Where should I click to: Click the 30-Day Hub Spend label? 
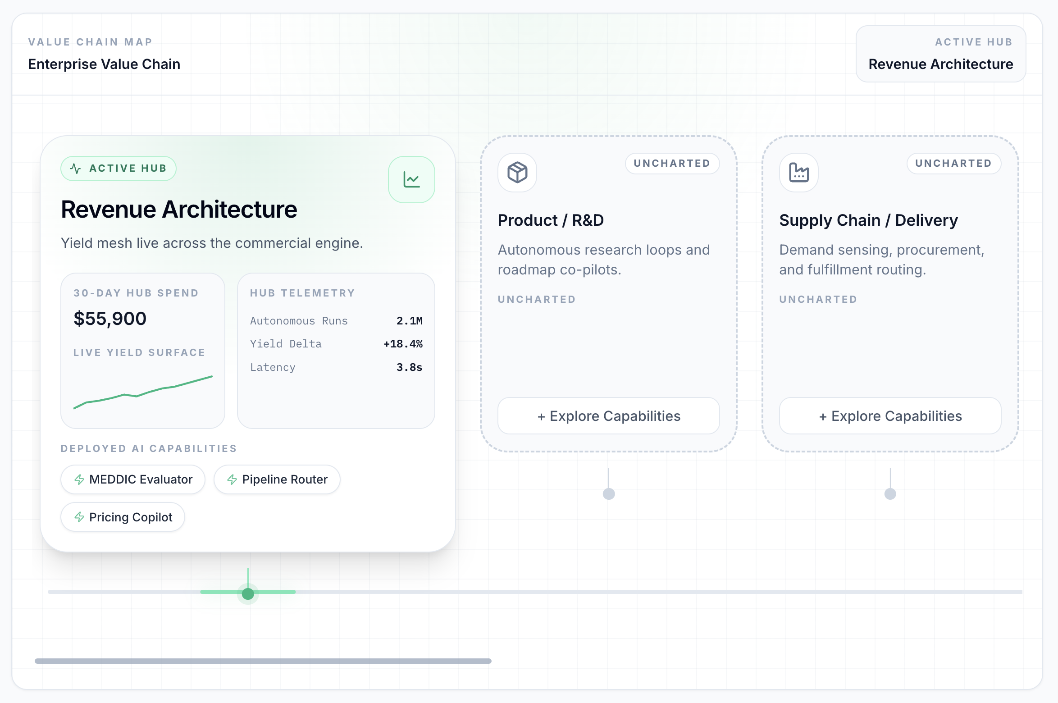tap(136, 293)
